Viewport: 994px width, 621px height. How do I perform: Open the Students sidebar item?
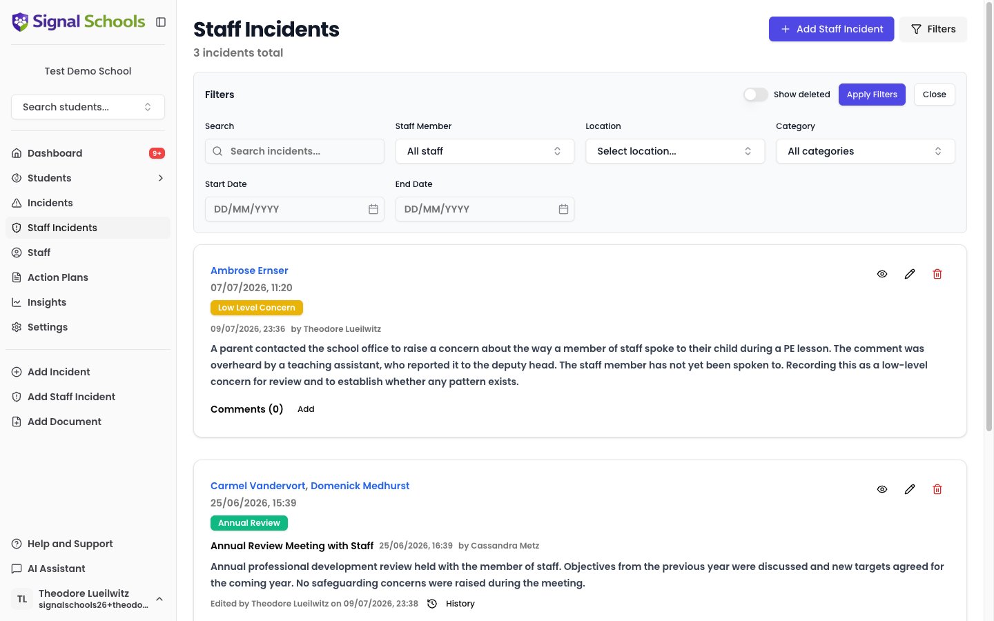click(88, 178)
